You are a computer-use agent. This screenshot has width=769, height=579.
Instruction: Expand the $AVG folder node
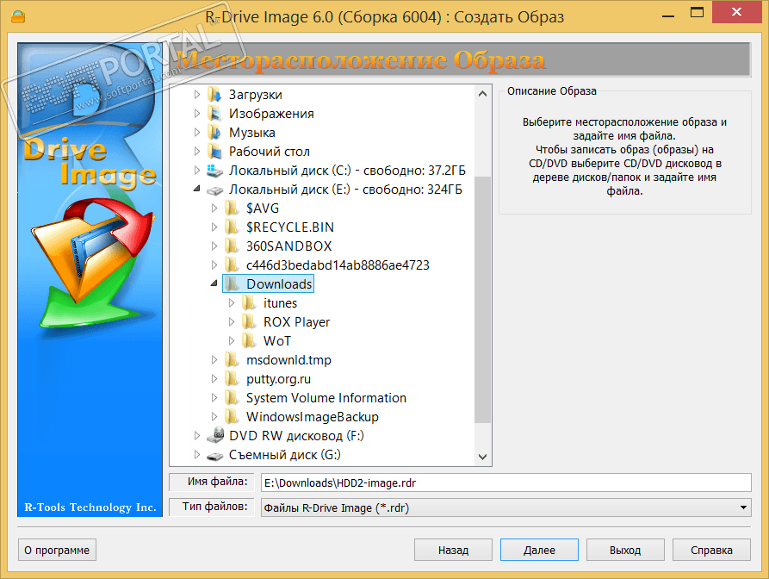click(214, 208)
